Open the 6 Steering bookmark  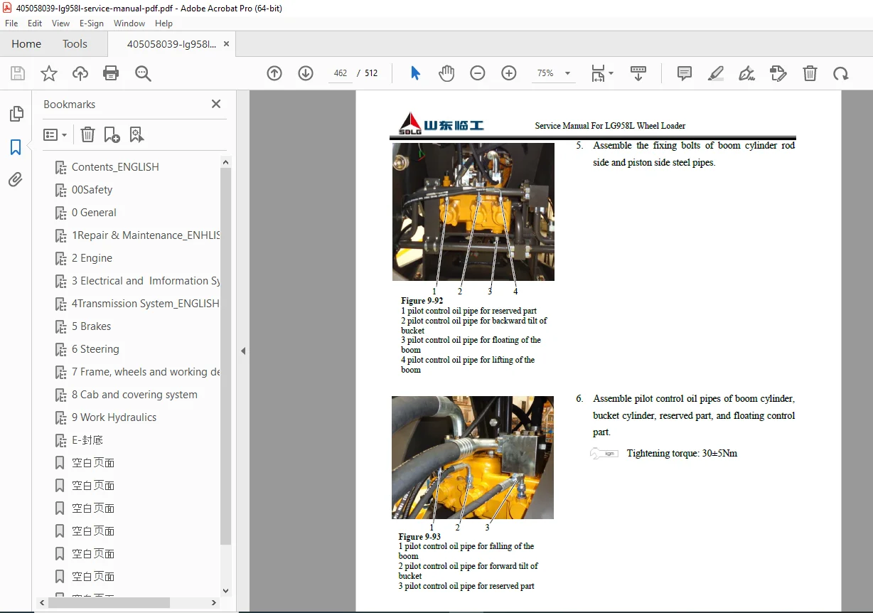tap(95, 349)
